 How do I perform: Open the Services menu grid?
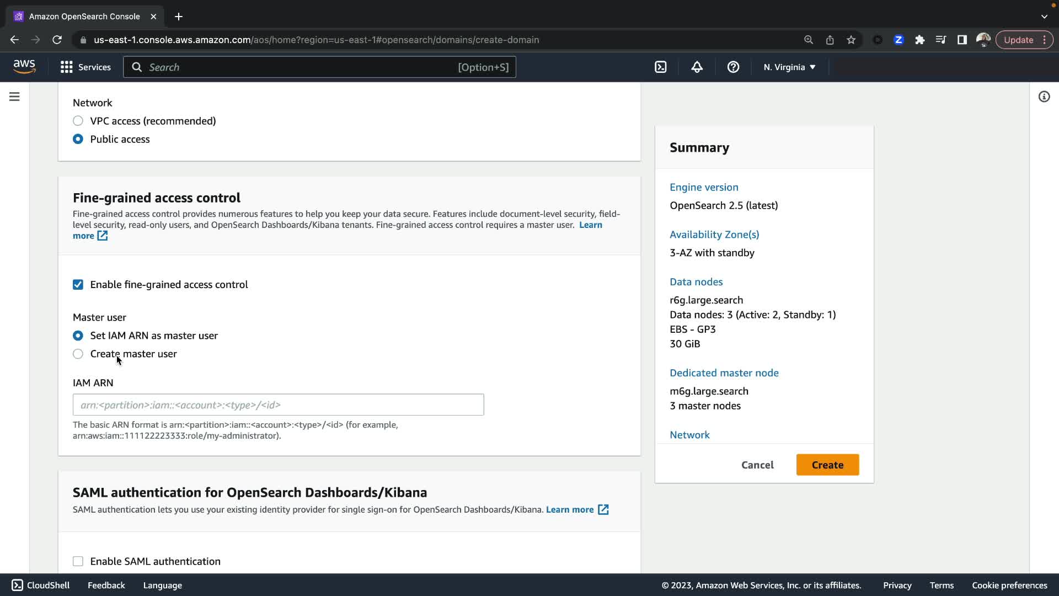85,67
